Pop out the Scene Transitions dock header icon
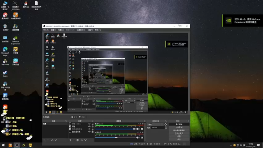 [x=166, y=121]
